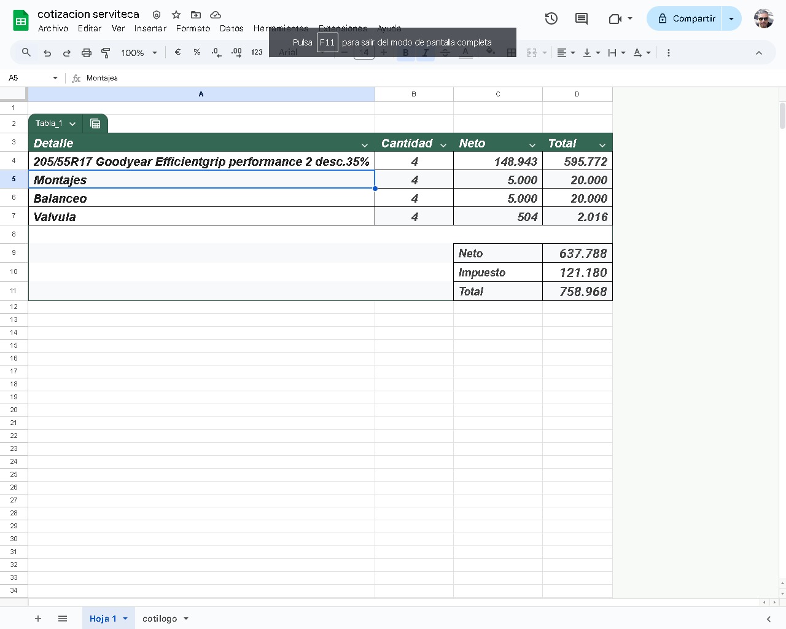The height and width of the screenshot is (629, 786).
Task: Apply percent number format
Action: [x=197, y=53]
